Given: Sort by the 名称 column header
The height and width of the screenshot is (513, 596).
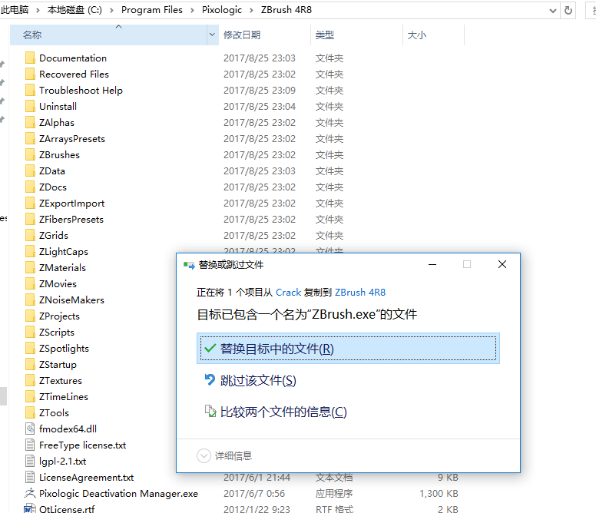Looking at the screenshot, I should point(109,35).
